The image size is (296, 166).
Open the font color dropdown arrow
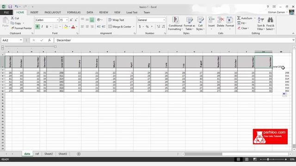(77, 27)
